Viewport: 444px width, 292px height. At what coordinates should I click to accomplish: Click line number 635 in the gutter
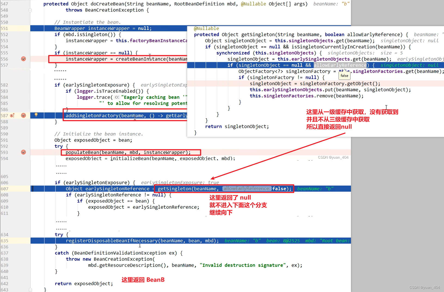(x=4, y=241)
